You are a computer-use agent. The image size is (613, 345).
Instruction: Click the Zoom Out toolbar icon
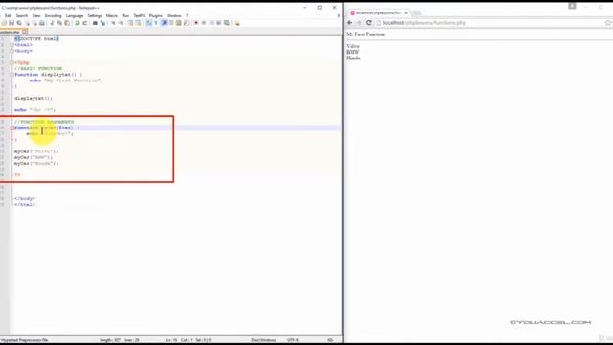click(122, 23)
